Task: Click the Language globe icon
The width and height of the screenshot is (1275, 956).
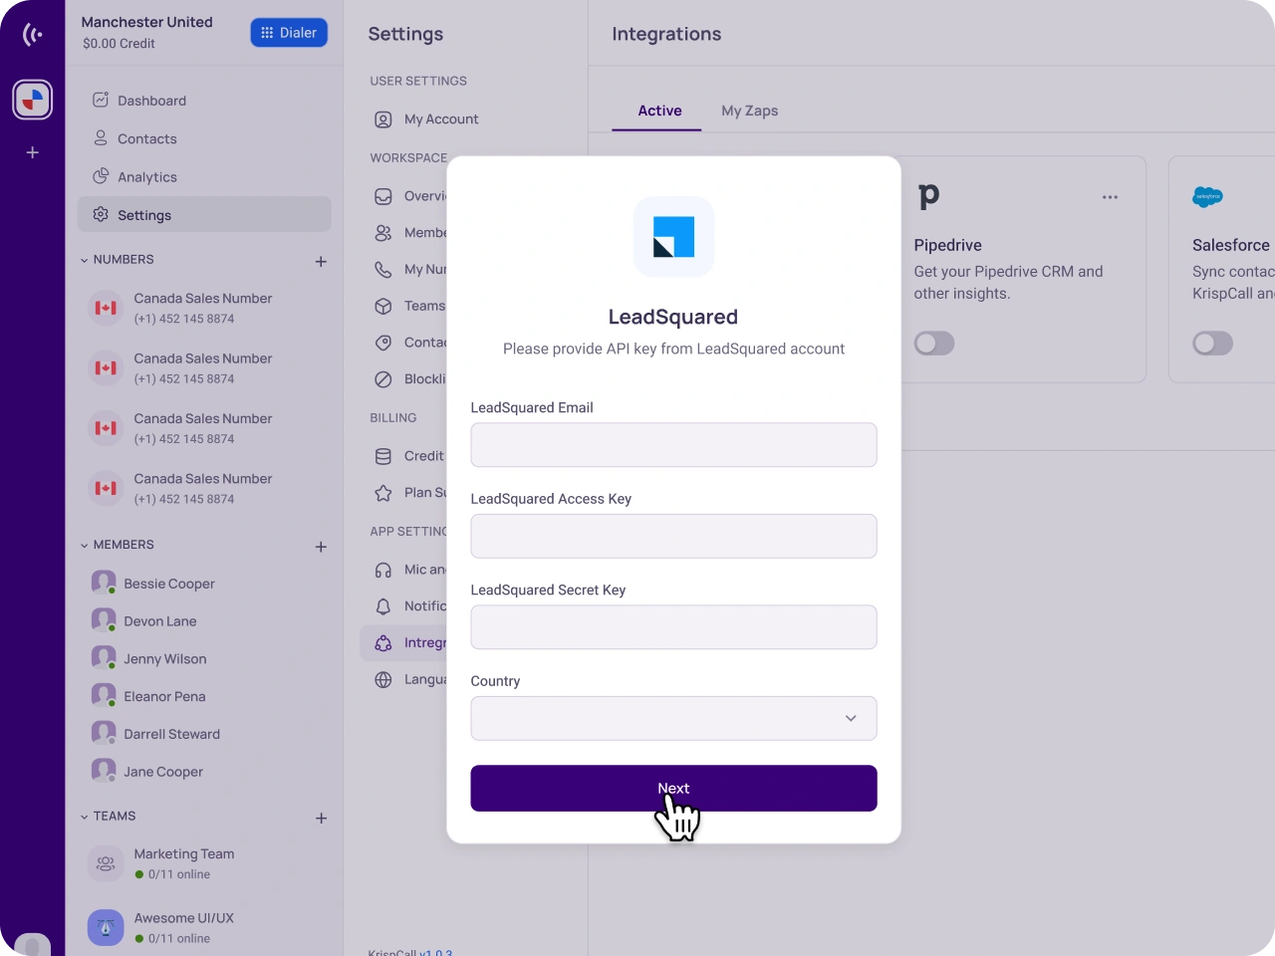Action: point(383,680)
